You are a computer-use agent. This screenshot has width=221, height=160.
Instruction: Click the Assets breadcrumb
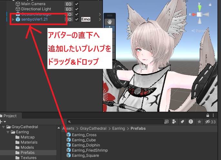68,128
